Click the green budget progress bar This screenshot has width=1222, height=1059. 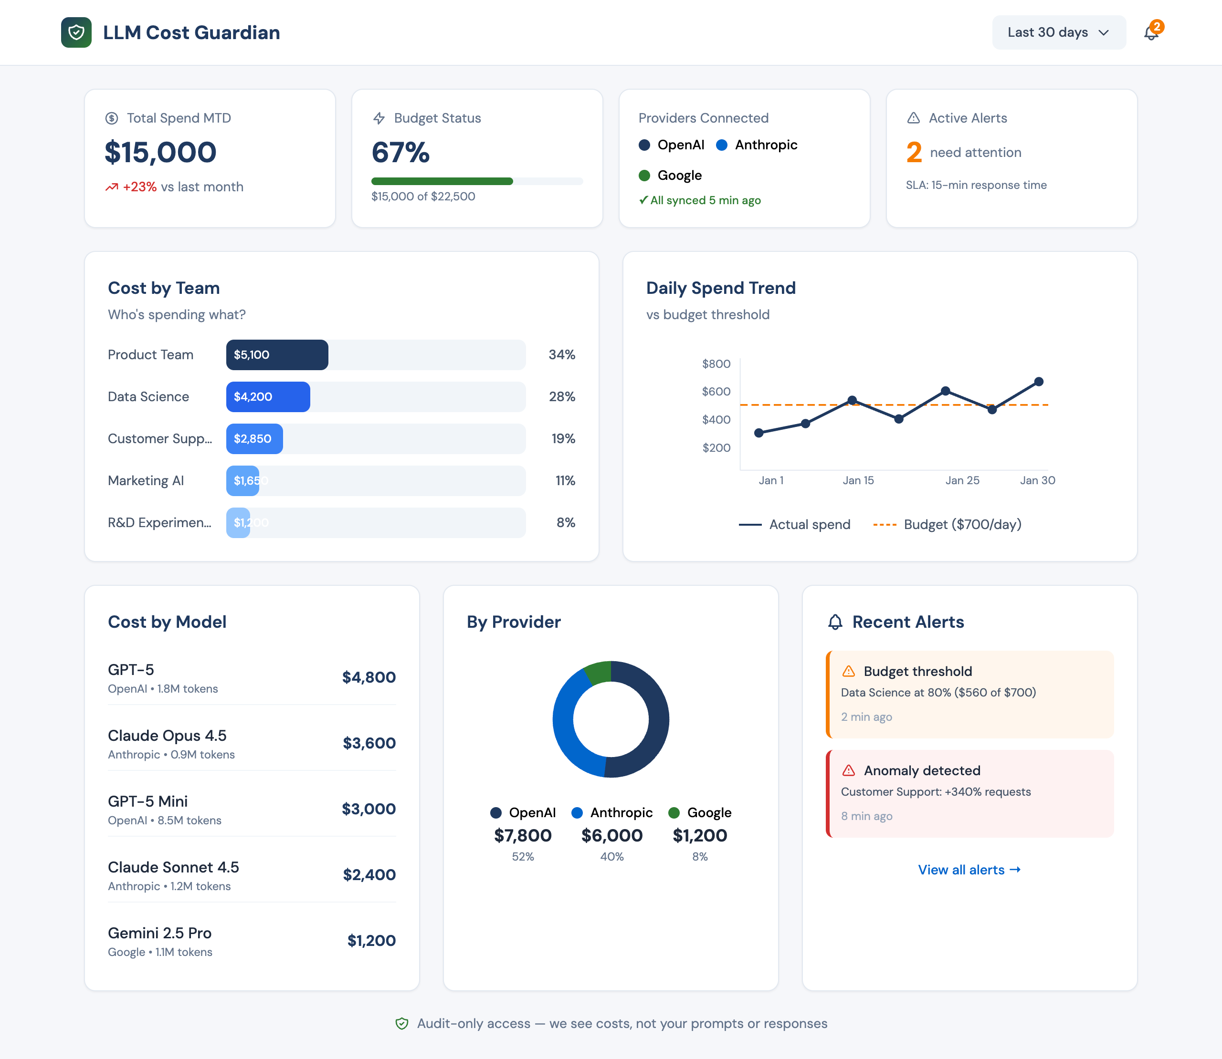click(x=442, y=181)
